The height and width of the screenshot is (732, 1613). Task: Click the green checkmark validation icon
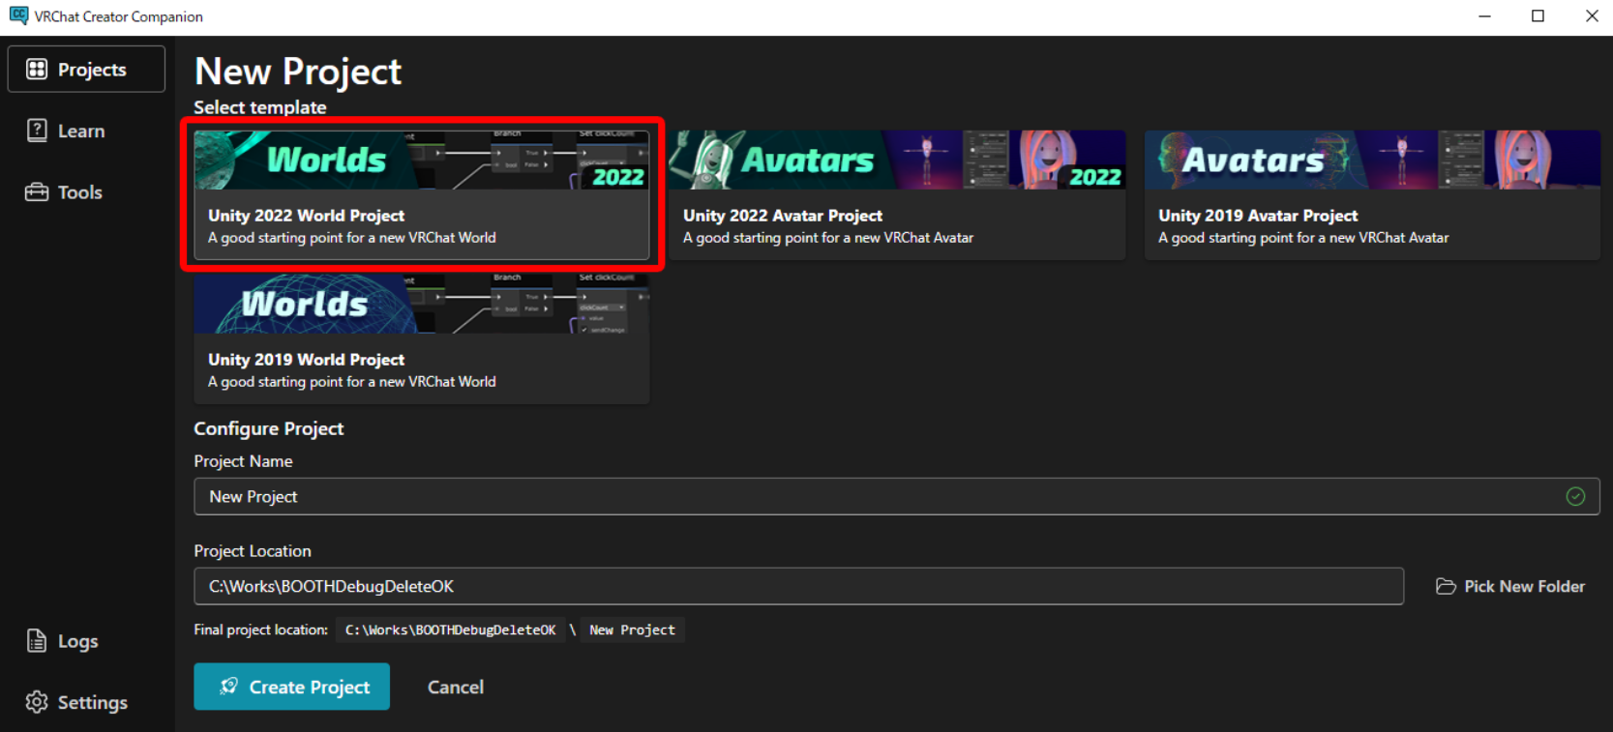1575,496
